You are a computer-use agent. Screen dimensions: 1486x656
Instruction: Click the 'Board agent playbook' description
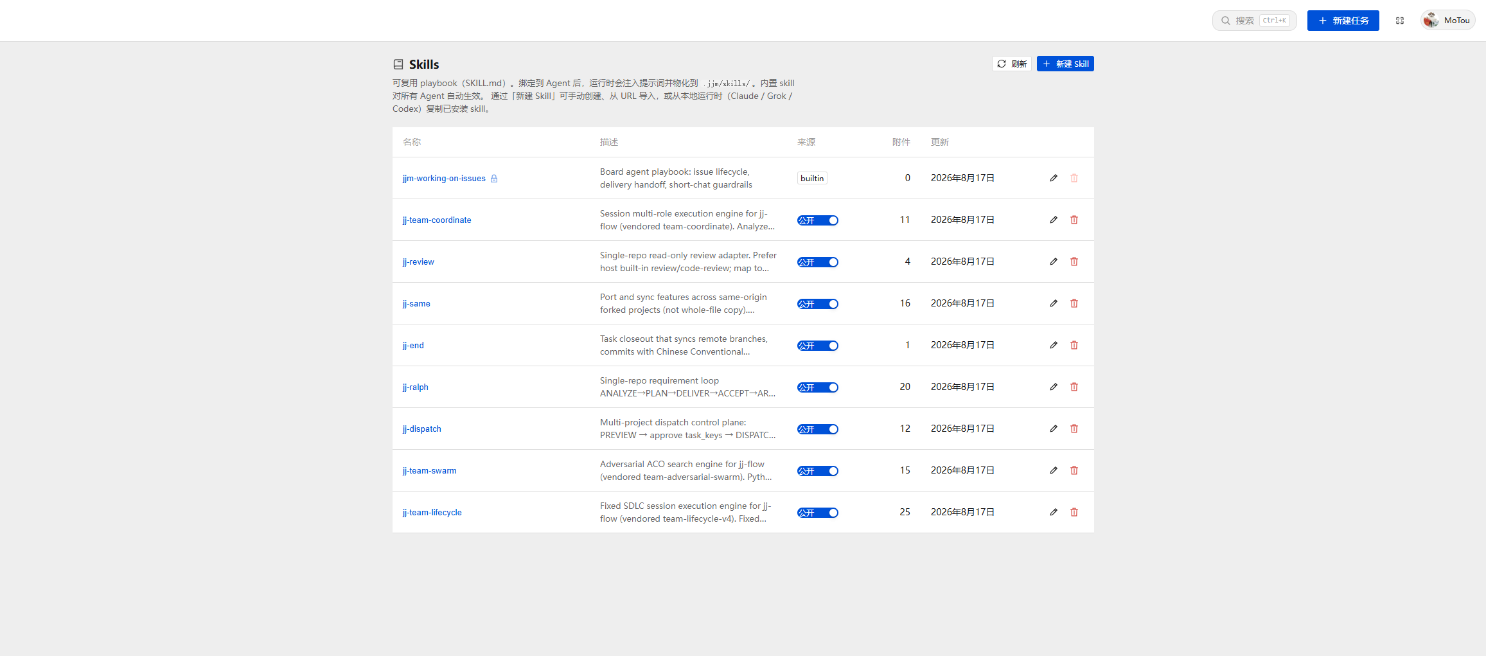pyautogui.click(x=676, y=178)
